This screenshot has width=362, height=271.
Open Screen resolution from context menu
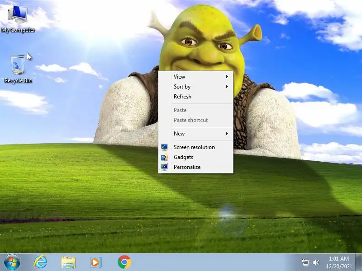tap(195, 147)
